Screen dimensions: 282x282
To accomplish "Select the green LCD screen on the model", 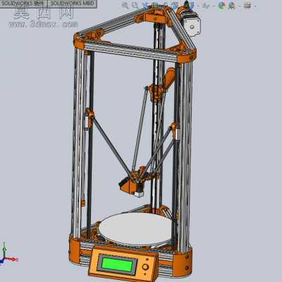I will (x=118, y=264).
